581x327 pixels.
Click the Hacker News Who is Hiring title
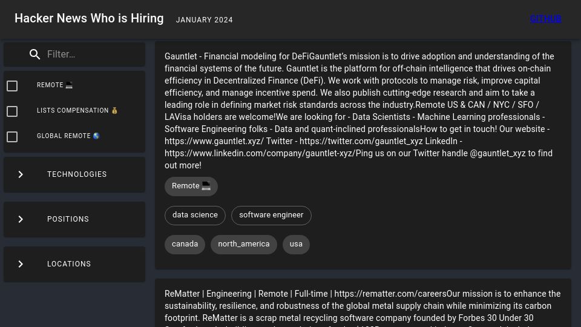[89, 19]
